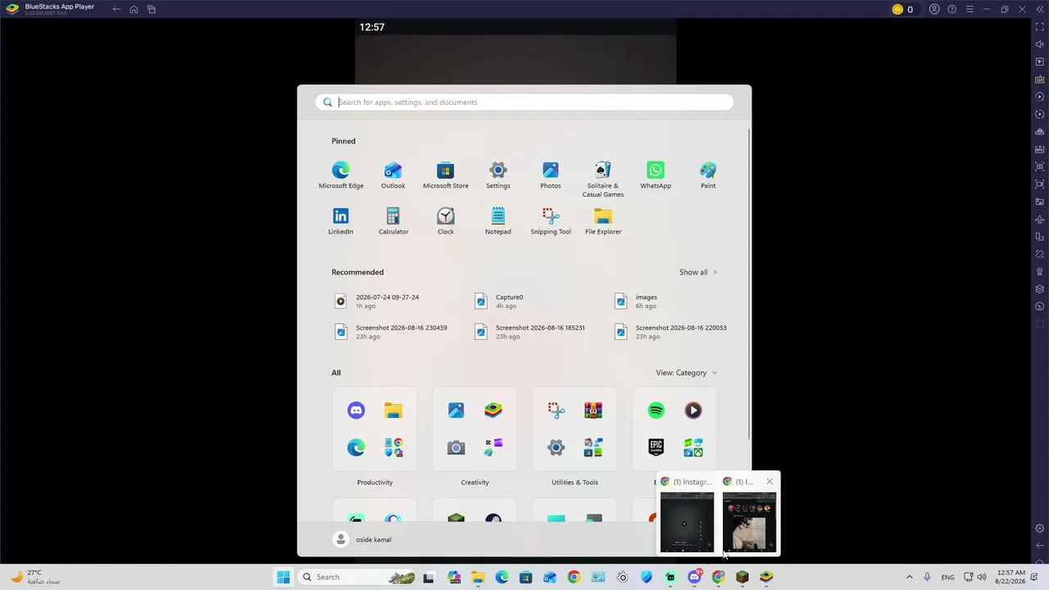Open Discord in the Productivity category
Image resolution: width=1049 pixels, height=590 pixels.
(356, 411)
